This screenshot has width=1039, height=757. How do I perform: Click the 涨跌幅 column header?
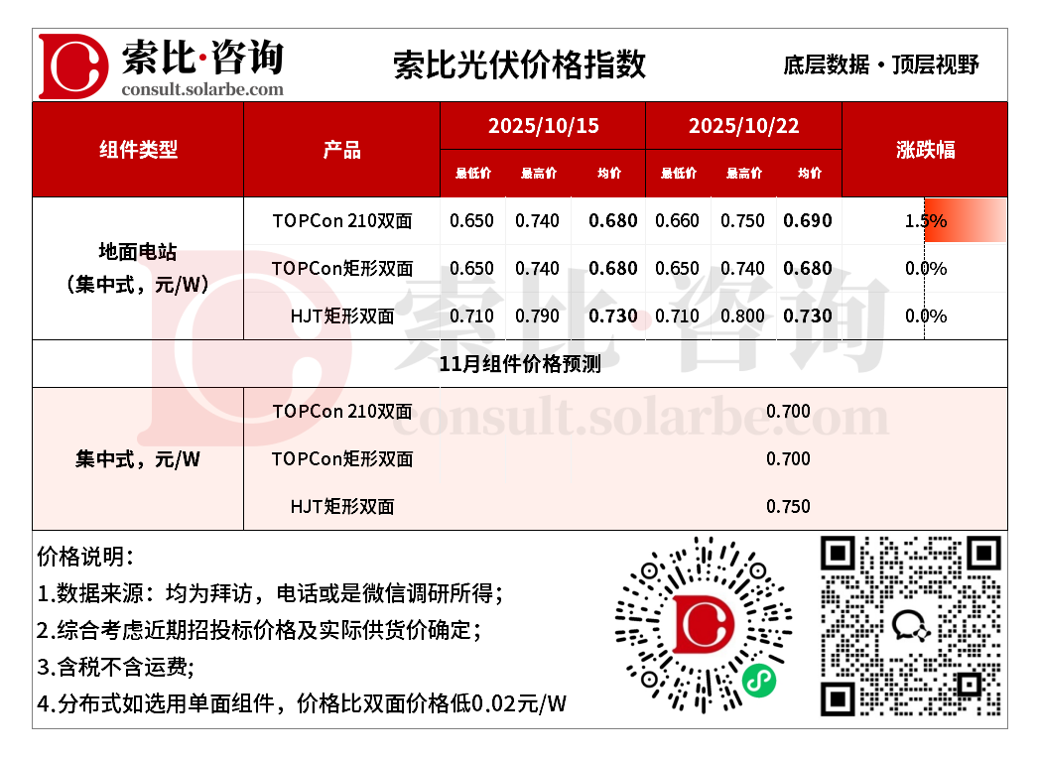click(924, 150)
